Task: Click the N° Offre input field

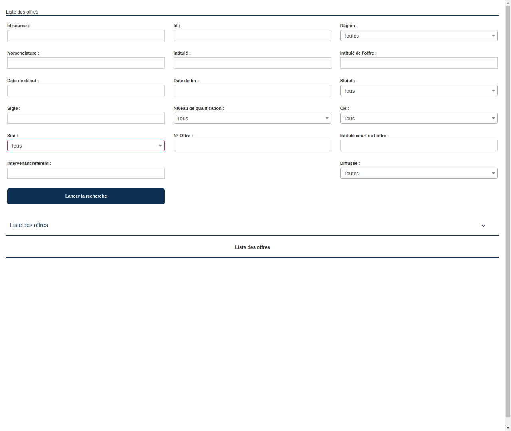Action: click(252, 146)
